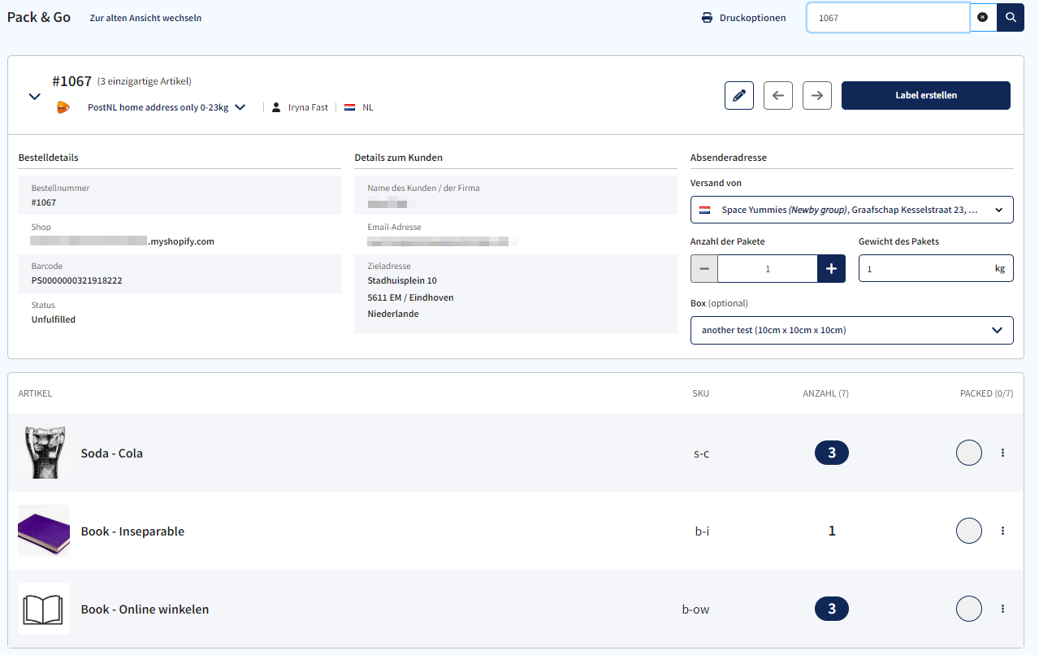Screen dimensions: 1039x655
Task: Mark Soda - Cola as packed
Action: (968, 452)
